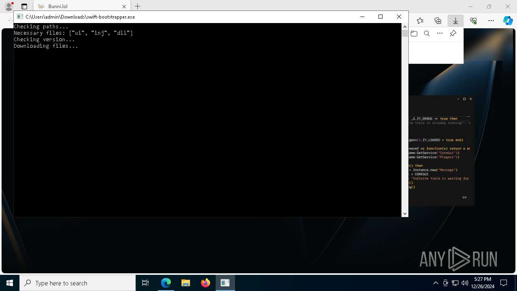Screen dimensions: 517x291
Task: Click Meet Now tray icon
Action: coord(446,283)
